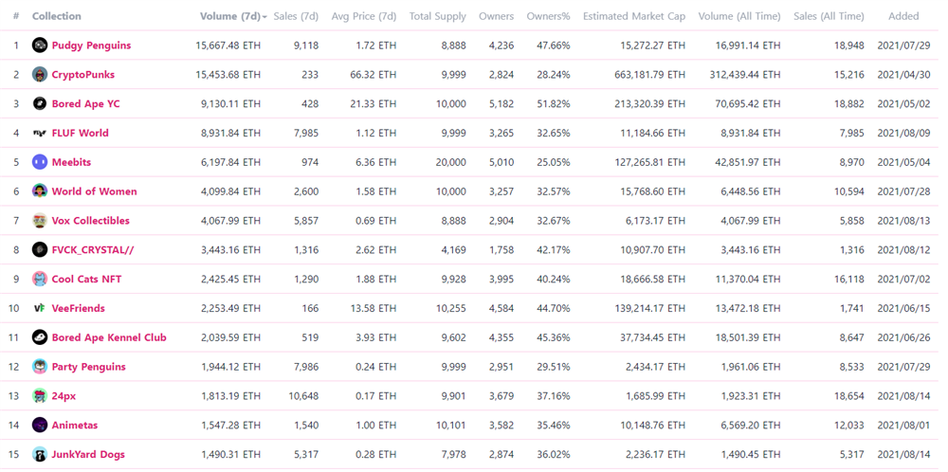Click the Party Penguins avatar icon
The height and width of the screenshot is (472, 948).
tap(39, 366)
